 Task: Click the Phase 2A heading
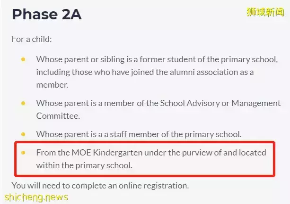[47, 14]
